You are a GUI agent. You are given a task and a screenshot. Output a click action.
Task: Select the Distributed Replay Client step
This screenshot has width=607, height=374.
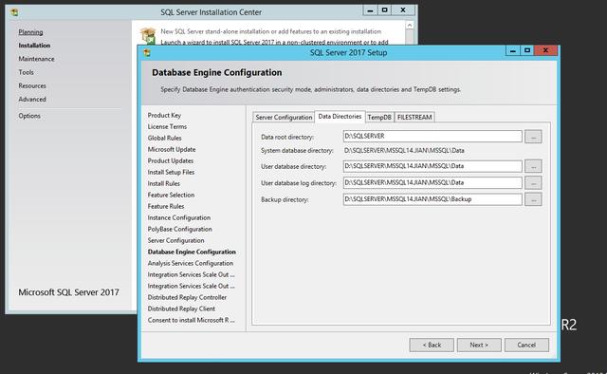click(181, 309)
